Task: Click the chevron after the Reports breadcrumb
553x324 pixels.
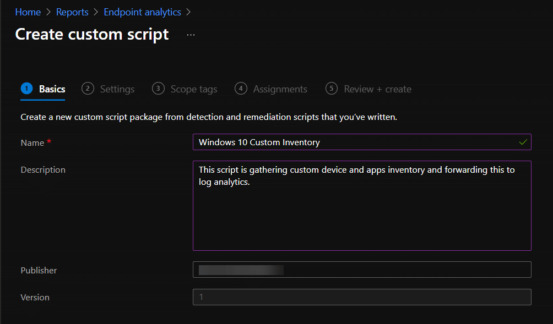Action: pyautogui.click(x=96, y=12)
